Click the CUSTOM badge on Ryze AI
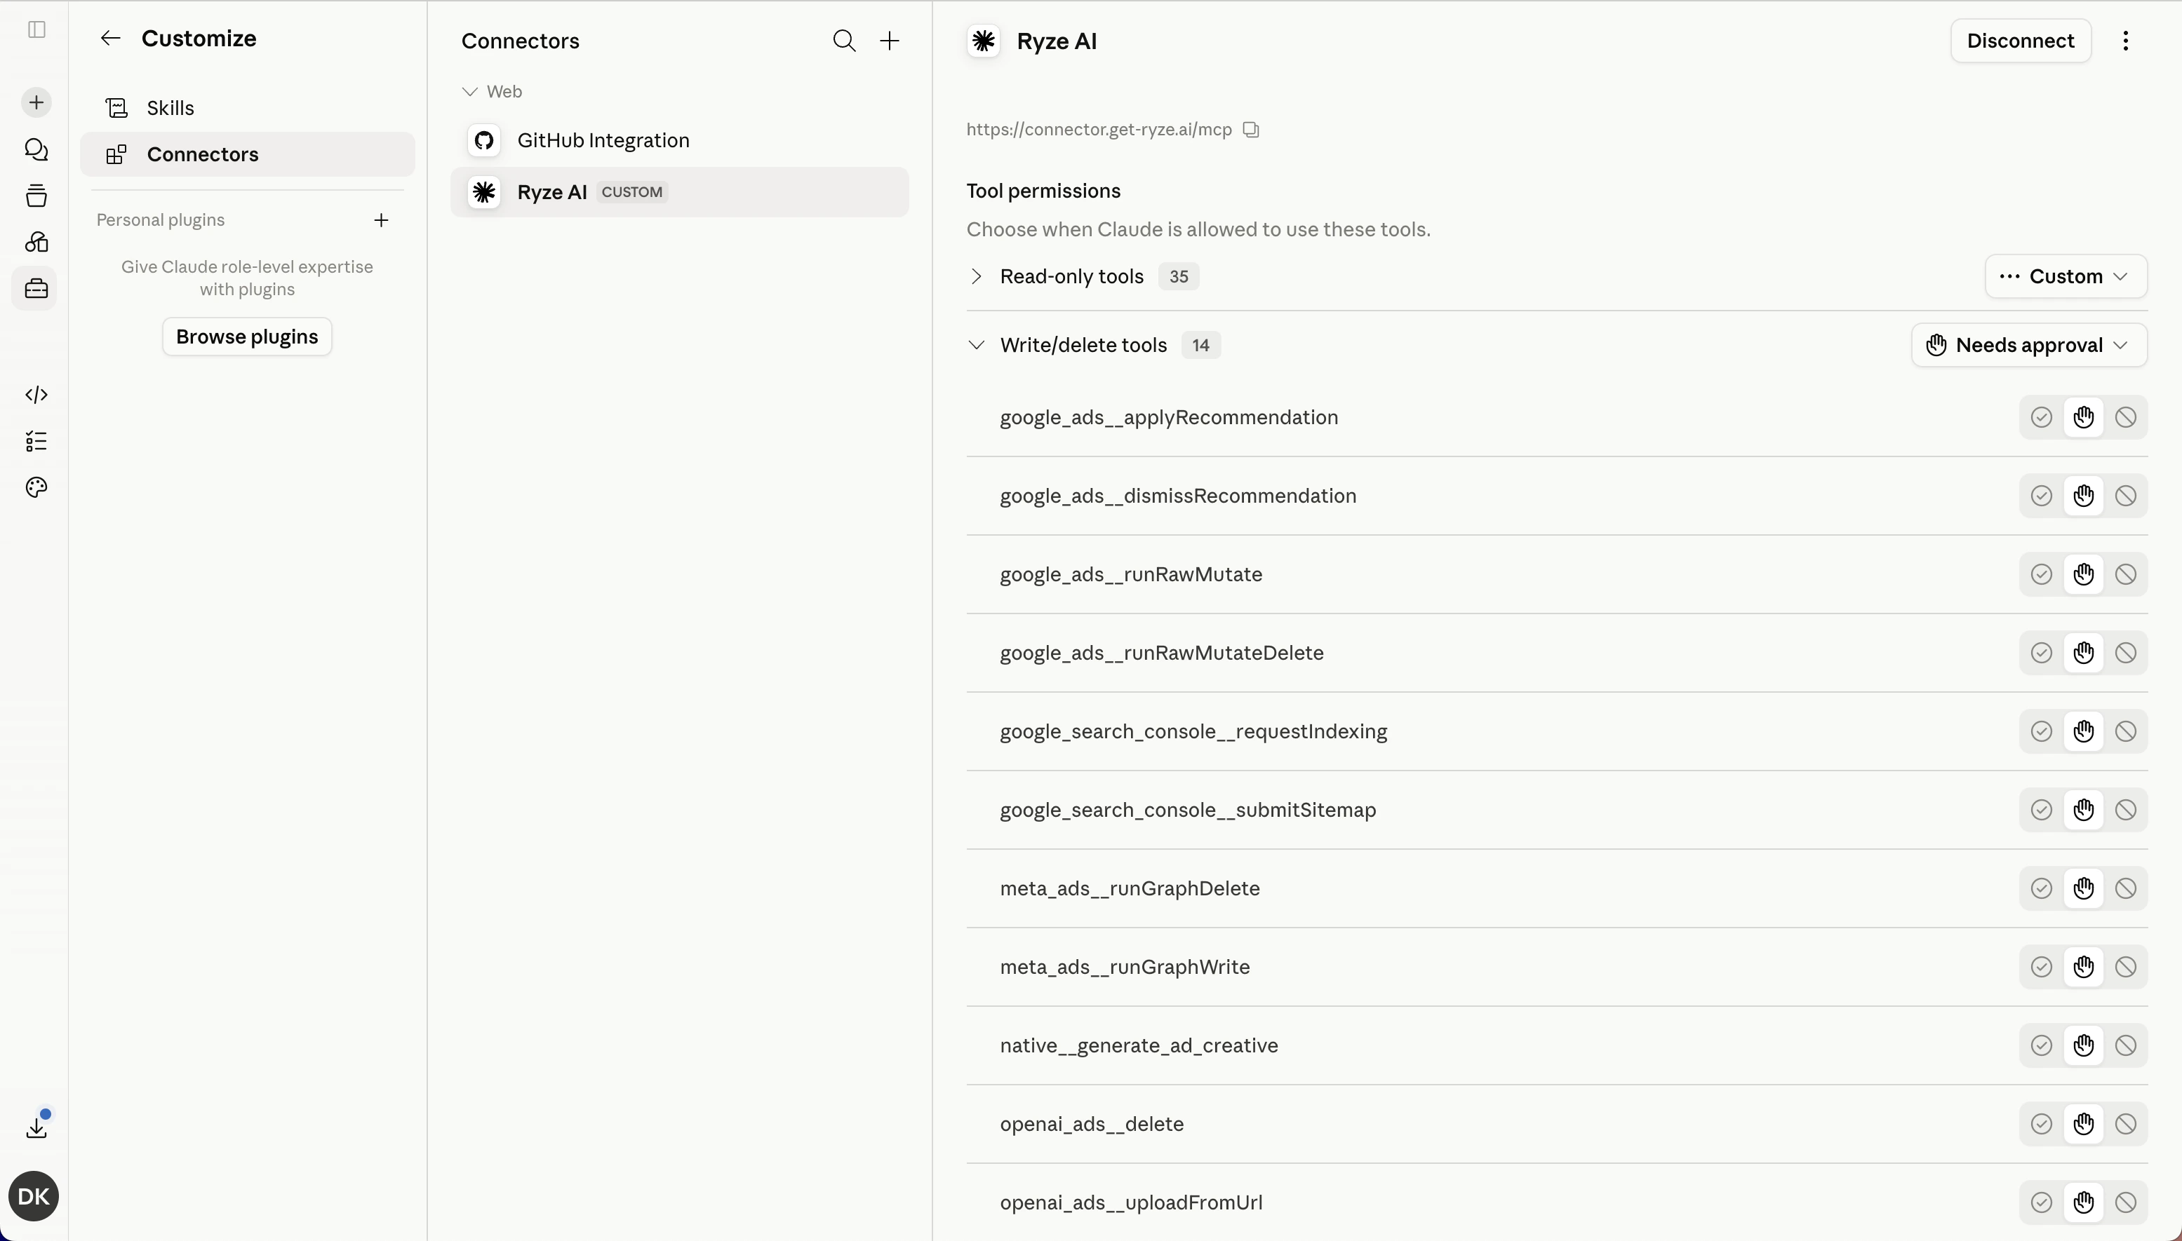The image size is (2182, 1241). pyautogui.click(x=632, y=193)
